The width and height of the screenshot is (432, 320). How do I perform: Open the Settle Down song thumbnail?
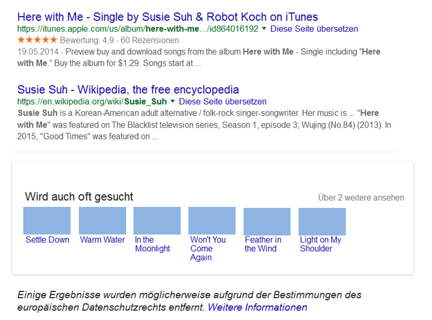click(47, 220)
